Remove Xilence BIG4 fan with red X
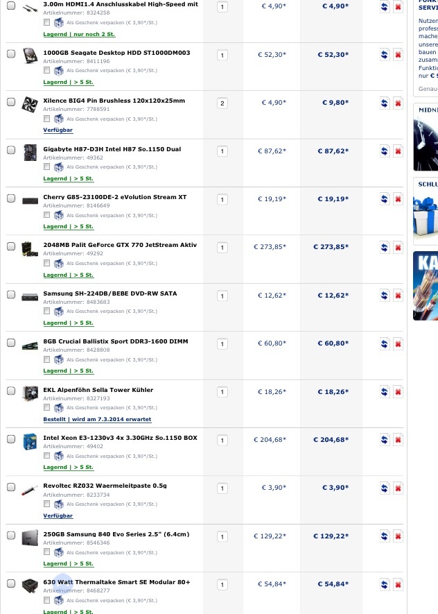This screenshot has height=614, width=438. [398, 103]
